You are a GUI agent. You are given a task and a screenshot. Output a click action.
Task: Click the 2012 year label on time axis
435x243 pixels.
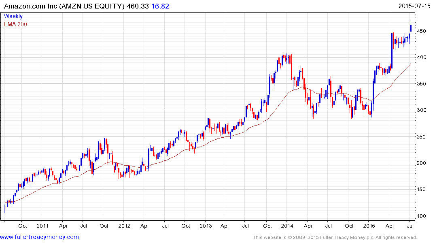[124, 226]
